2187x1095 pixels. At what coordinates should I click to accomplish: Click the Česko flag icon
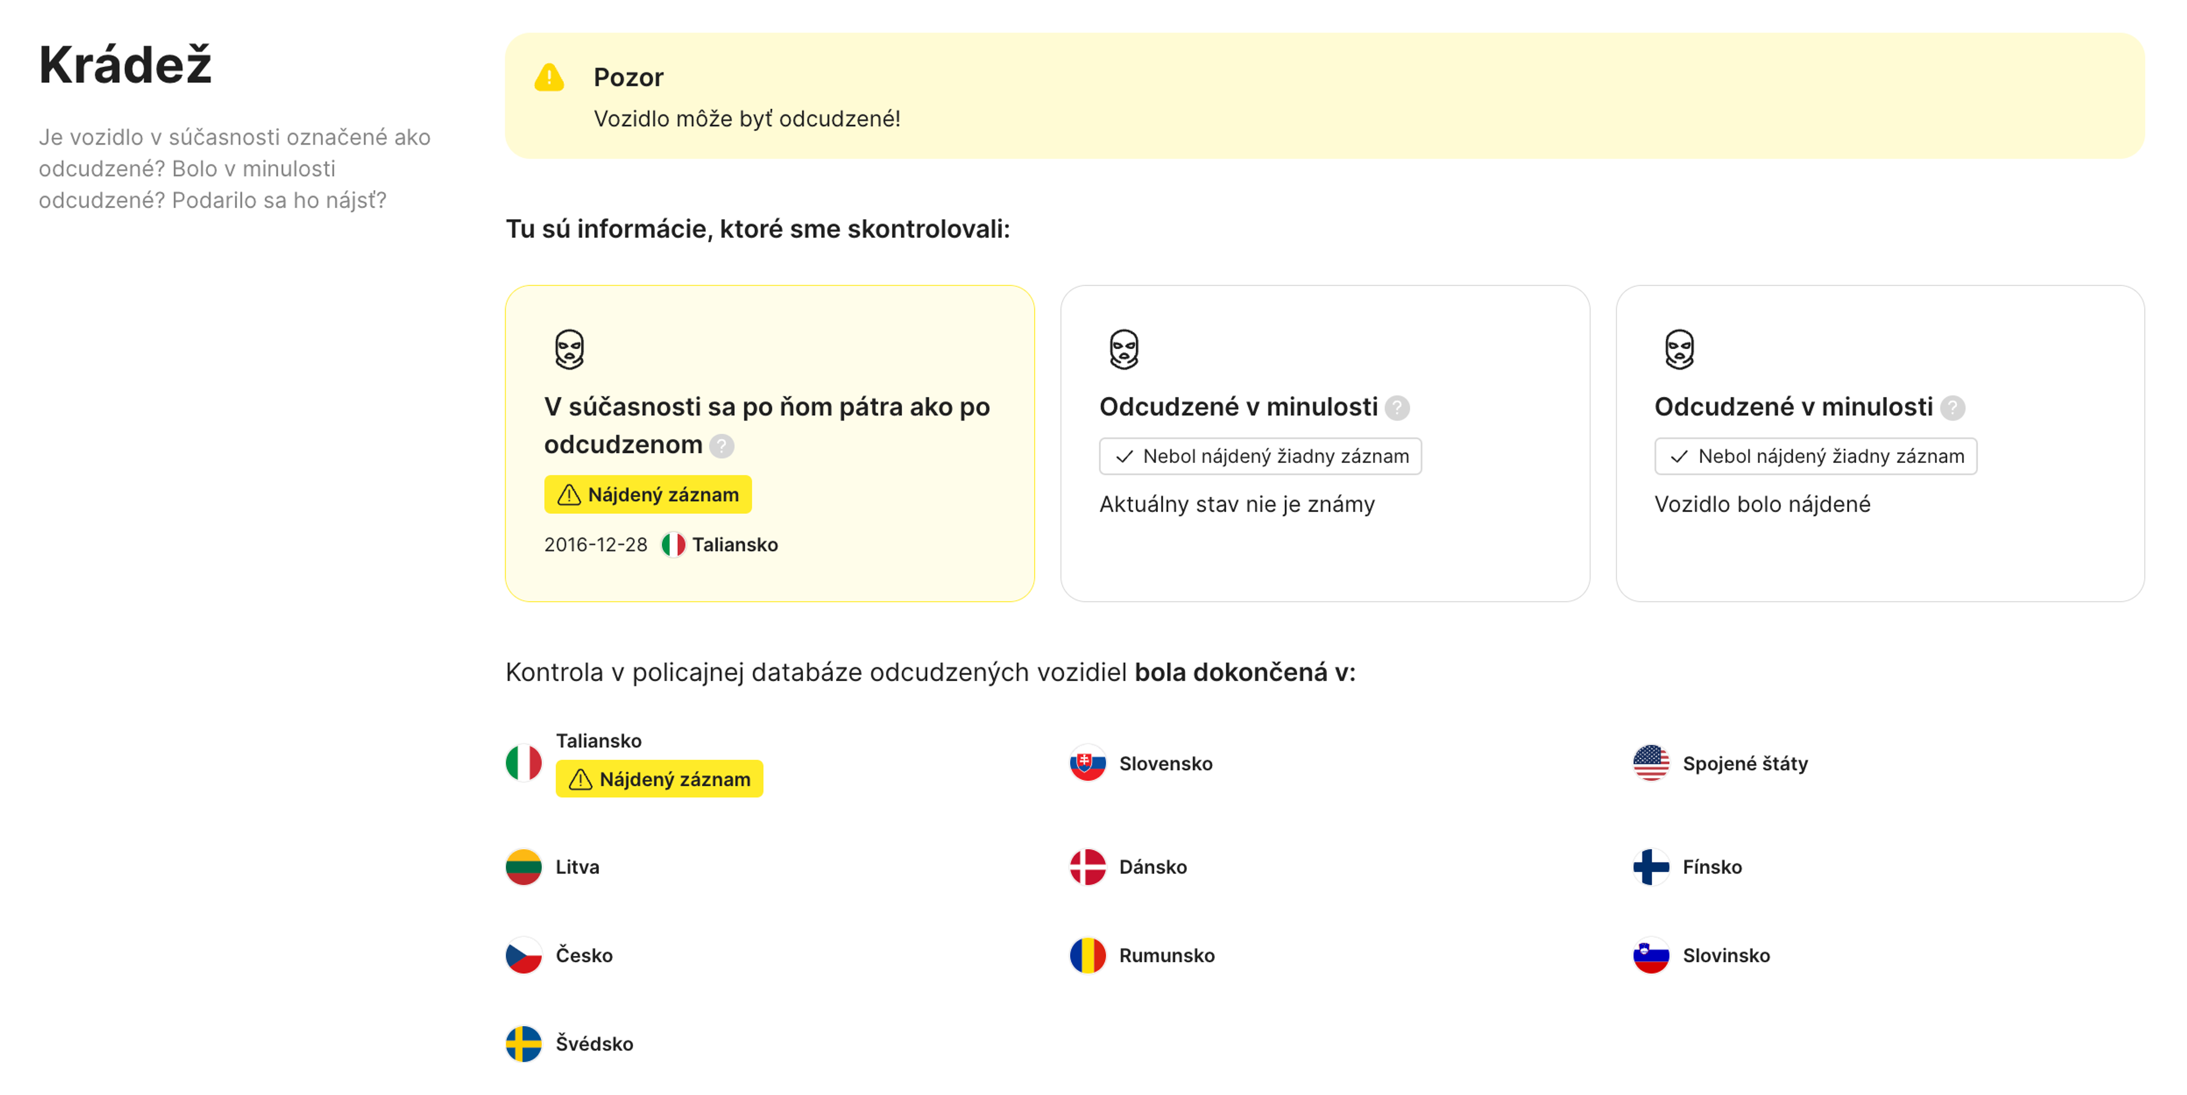(524, 955)
